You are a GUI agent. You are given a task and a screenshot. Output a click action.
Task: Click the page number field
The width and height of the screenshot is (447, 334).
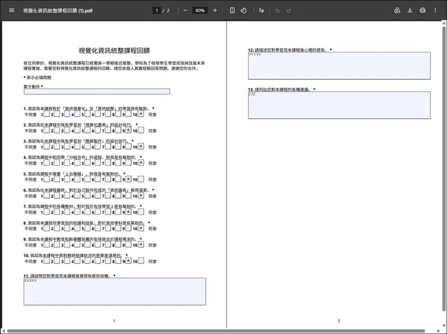pos(156,10)
